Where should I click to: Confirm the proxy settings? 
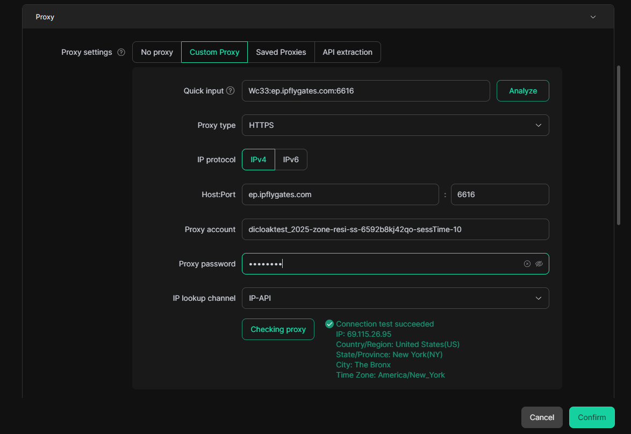[592, 417]
